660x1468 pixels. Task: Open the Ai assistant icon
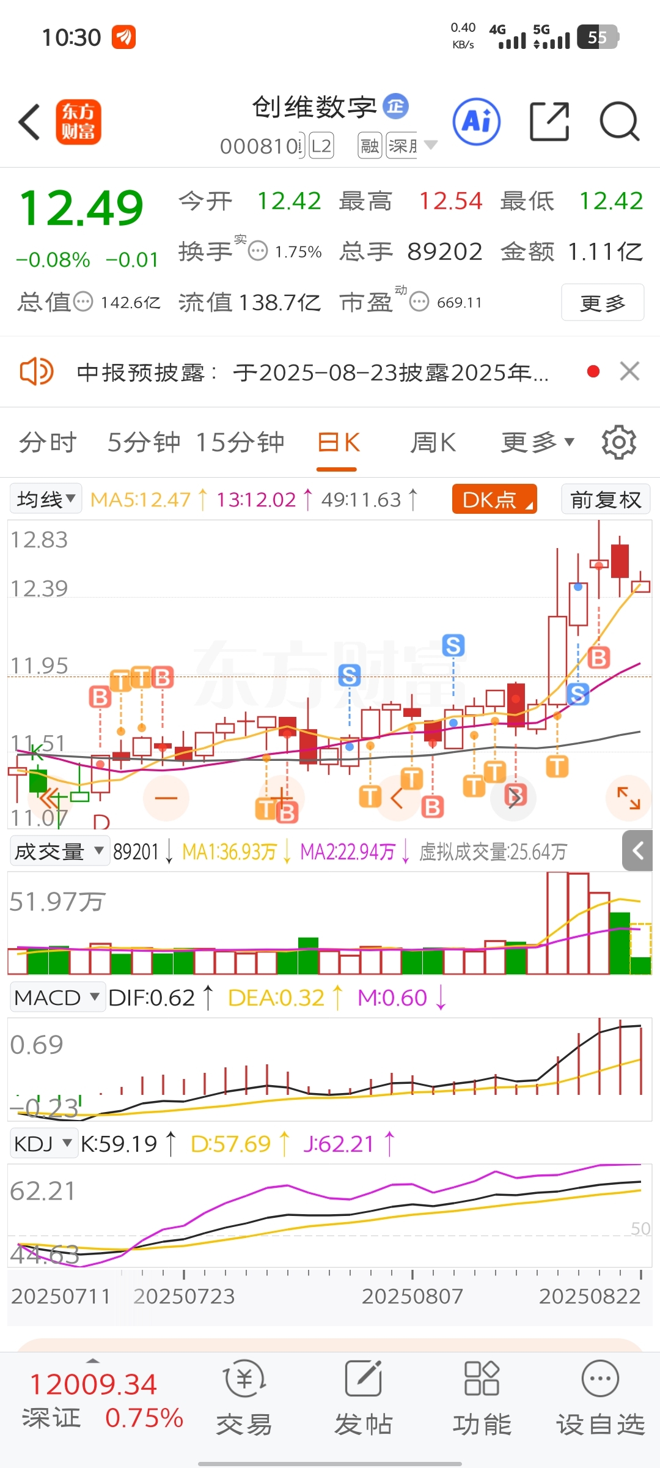click(477, 121)
